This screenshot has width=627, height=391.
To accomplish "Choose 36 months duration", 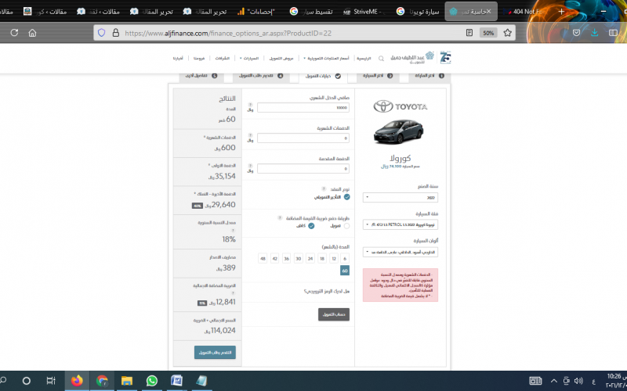I will (x=286, y=259).
